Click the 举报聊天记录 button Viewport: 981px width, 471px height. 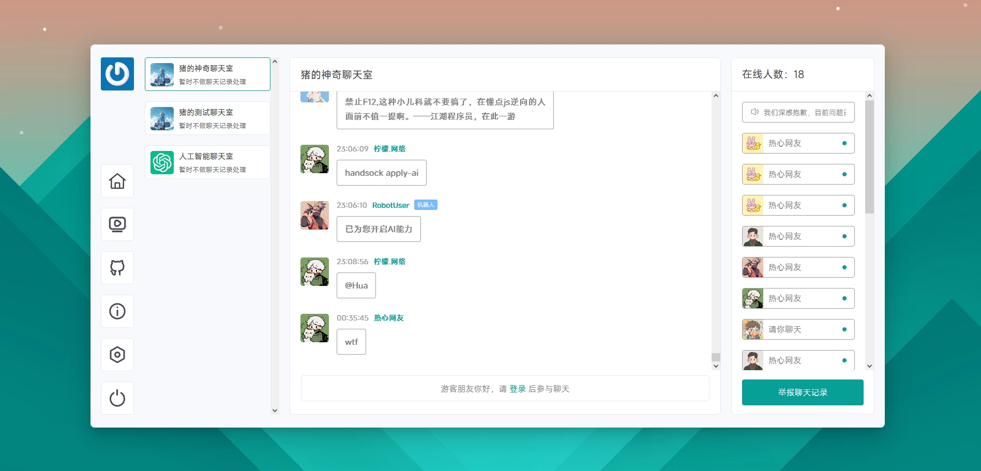802,392
